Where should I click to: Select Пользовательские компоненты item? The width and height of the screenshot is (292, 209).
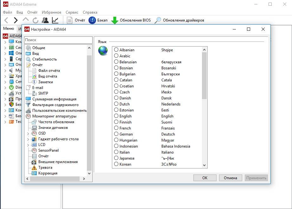coord(59,111)
